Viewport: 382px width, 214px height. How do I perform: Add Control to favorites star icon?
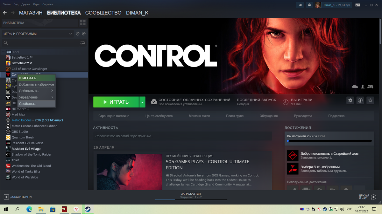(370, 100)
